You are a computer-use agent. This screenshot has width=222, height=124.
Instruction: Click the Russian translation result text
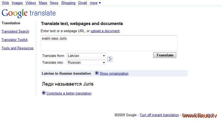point(68,84)
